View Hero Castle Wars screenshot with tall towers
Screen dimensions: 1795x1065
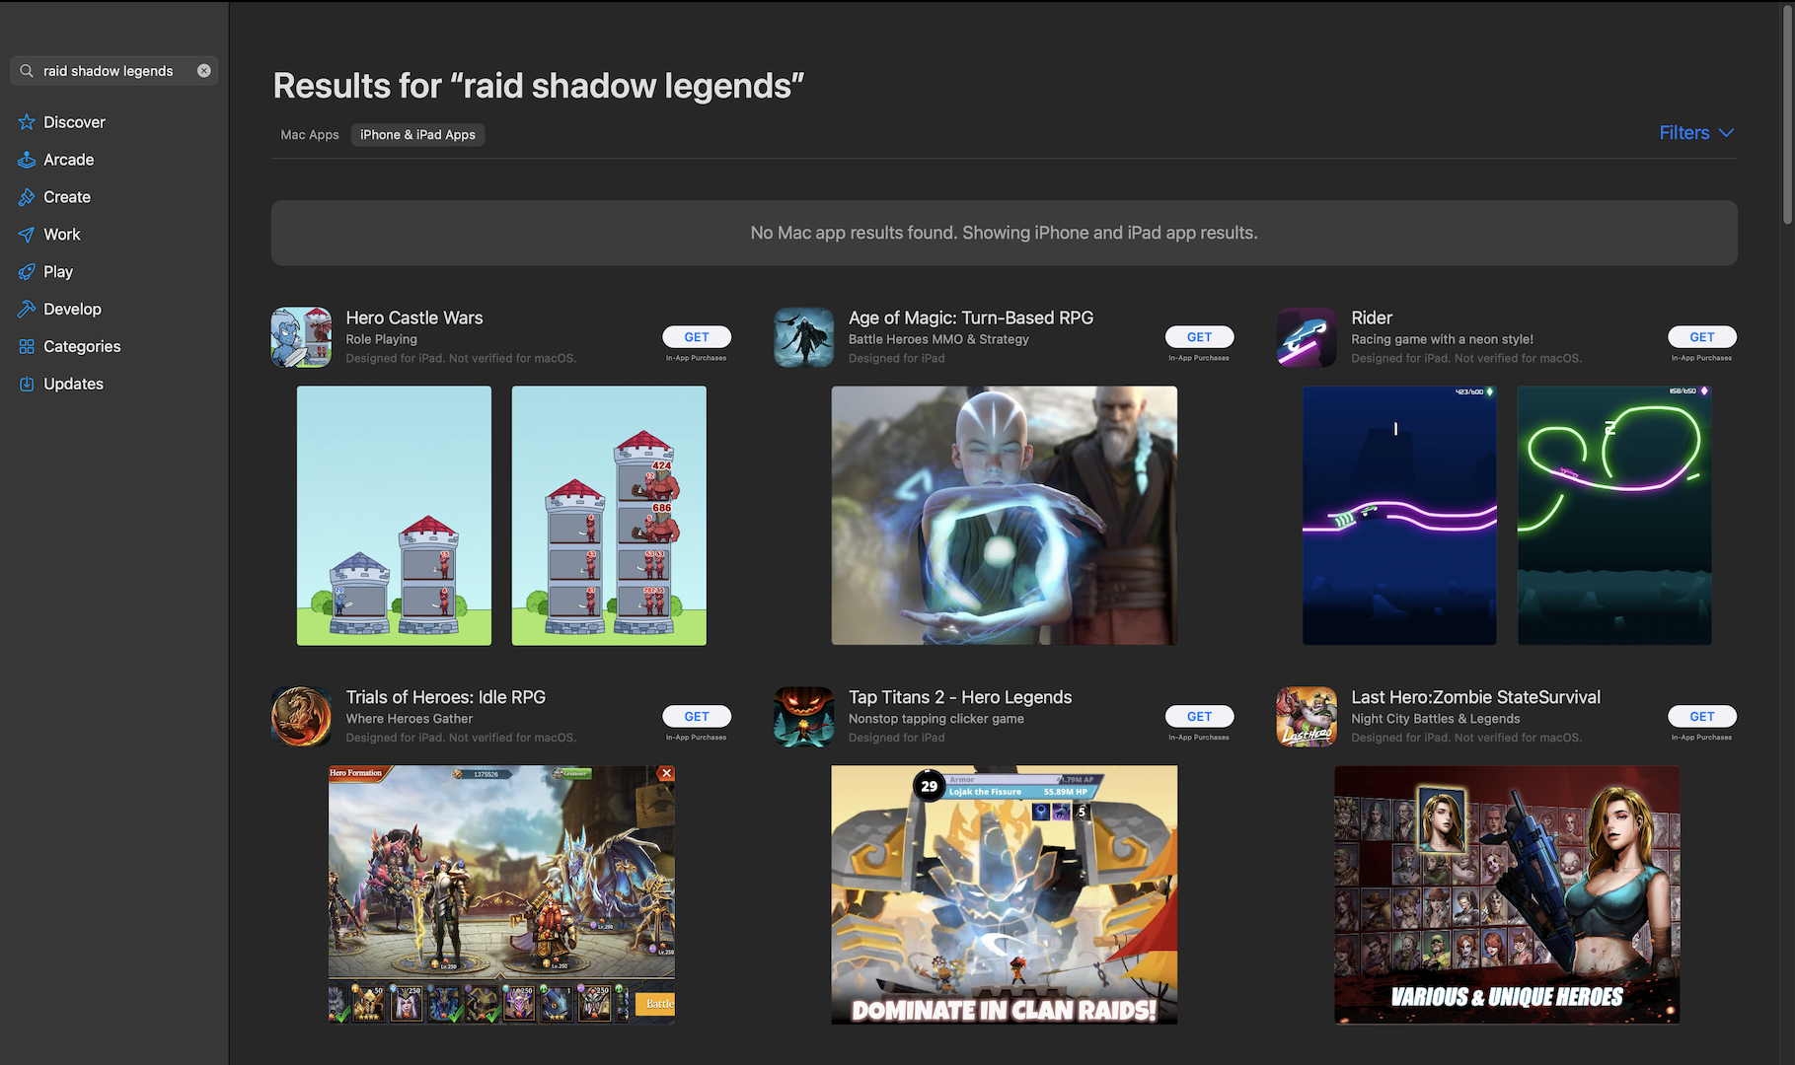tap(609, 516)
